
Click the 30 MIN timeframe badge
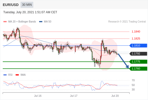click(27, 5)
